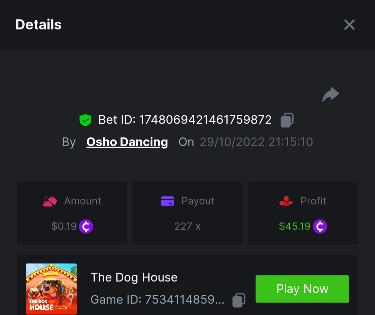This screenshot has height=315, width=375.
Task: Click the 29/10/2022 bet timestamp
Action: coord(256,142)
